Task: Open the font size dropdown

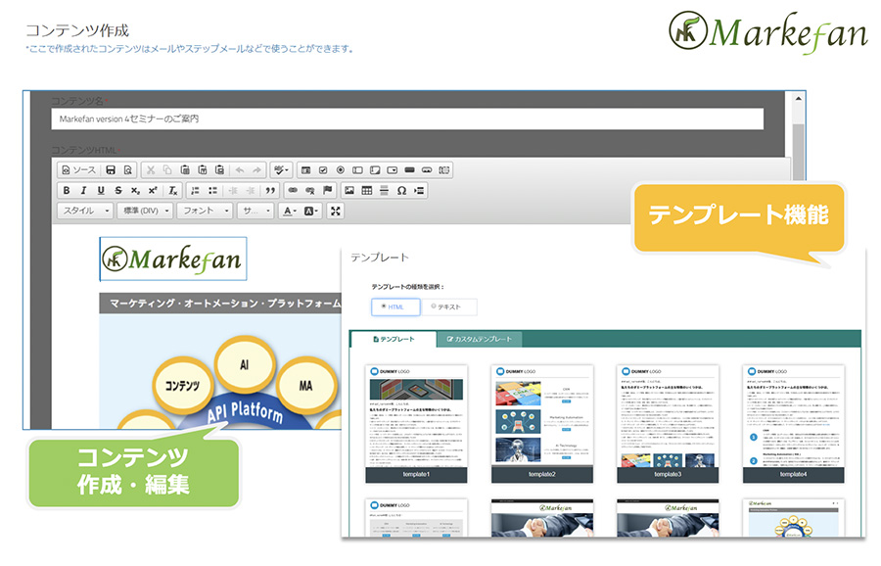Action: 255,211
